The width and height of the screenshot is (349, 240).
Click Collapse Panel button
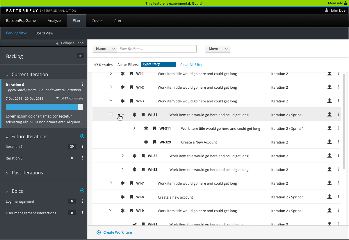70,43
